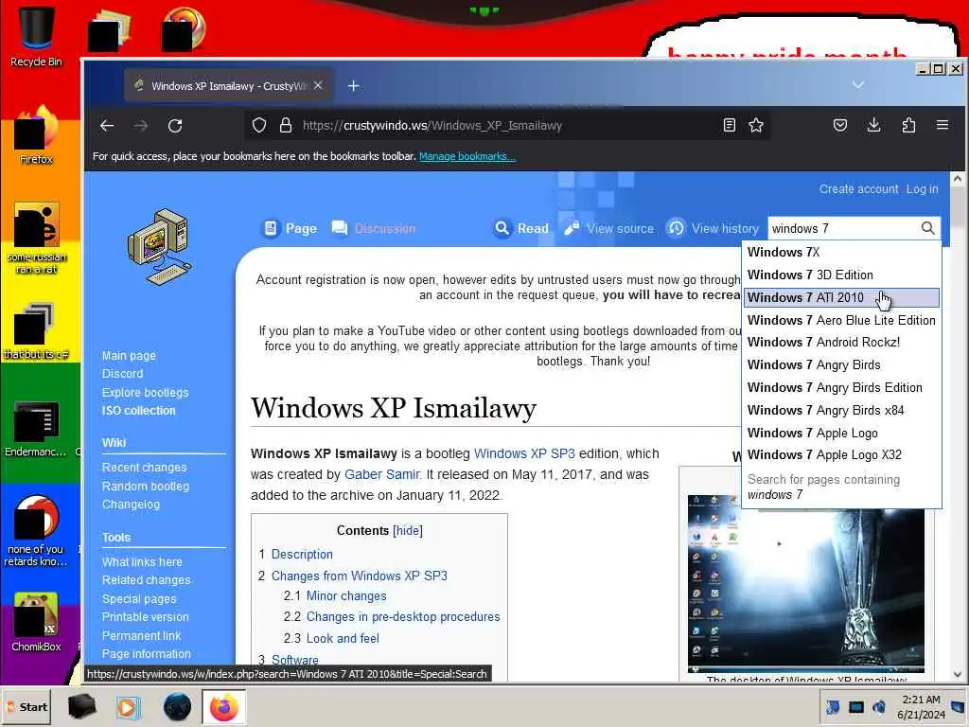Screen dimensions: 969x727
Task: Open Recycle Bin on desktop
Action: coord(36,35)
